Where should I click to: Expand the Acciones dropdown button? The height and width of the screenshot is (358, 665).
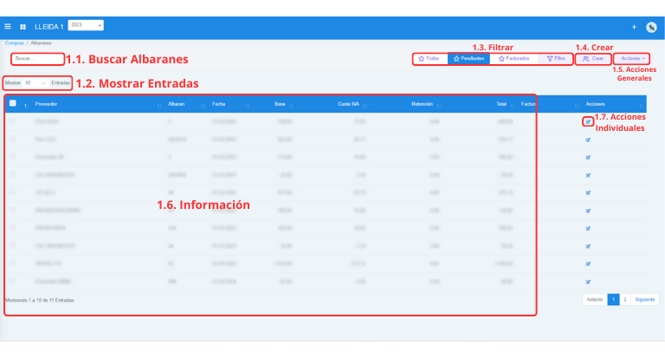tap(632, 59)
